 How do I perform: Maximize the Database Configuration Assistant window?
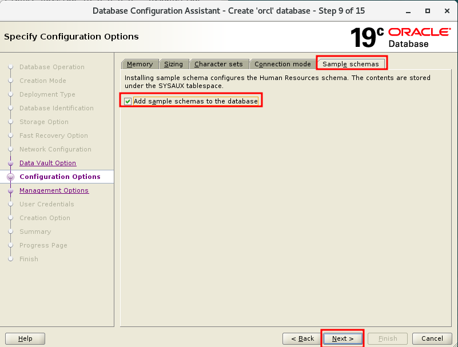coord(428,11)
